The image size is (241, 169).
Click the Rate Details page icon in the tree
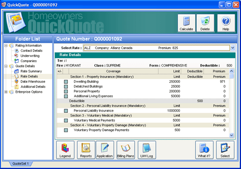point(16,76)
